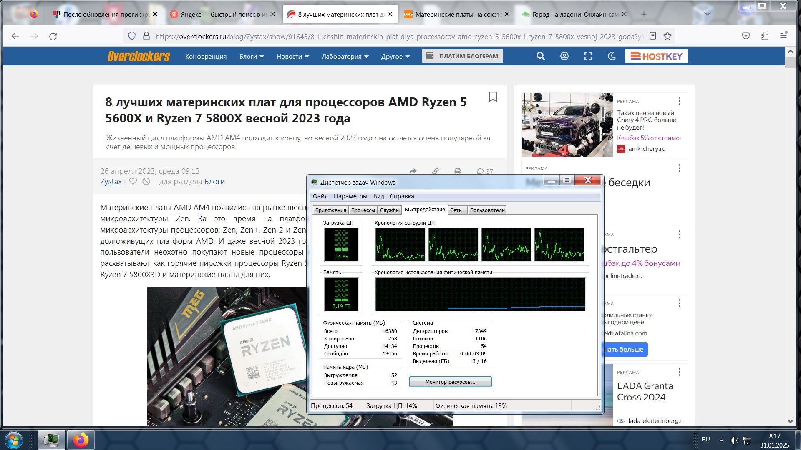
Task: Expand the Новости dropdown menu
Action: pos(293,56)
